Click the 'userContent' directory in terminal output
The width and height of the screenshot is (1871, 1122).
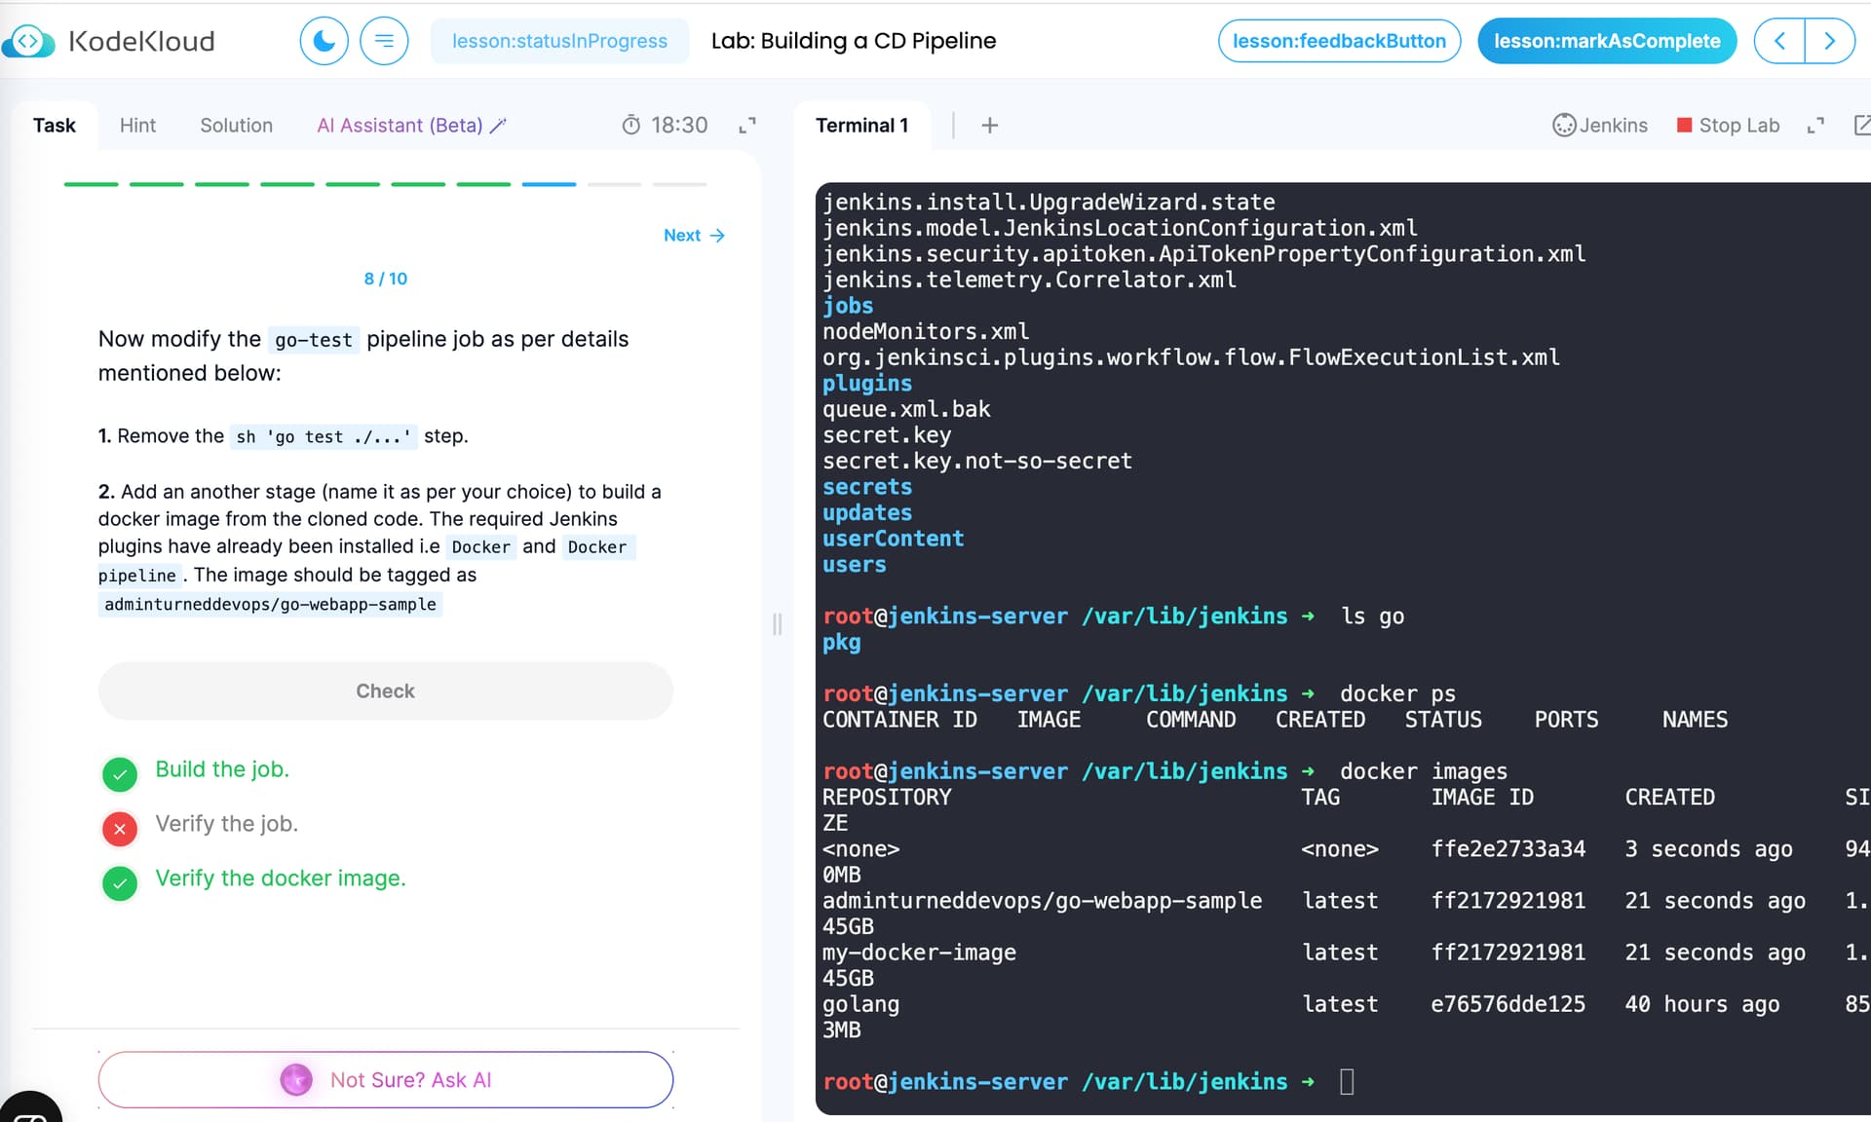(x=893, y=539)
